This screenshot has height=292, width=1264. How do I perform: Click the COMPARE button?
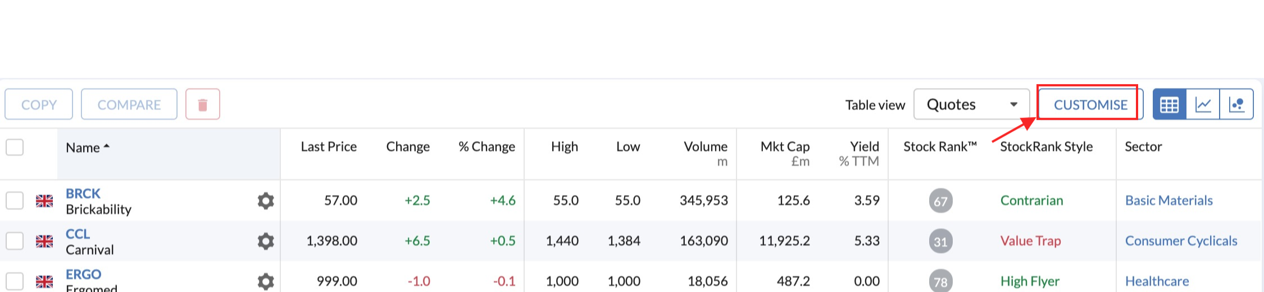[x=129, y=104]
